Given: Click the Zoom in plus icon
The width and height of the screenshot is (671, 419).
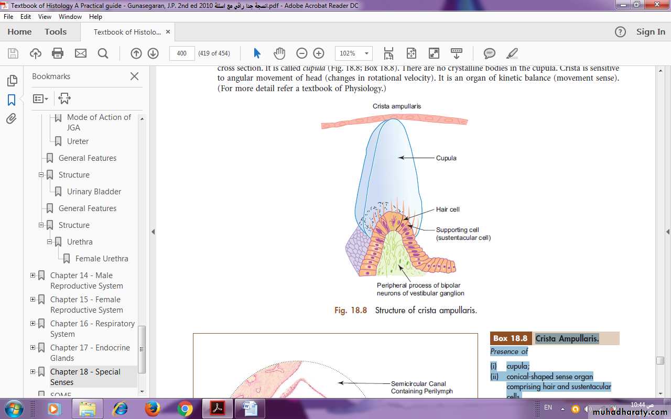Looking at the screenshot, I should coord(319,53).
